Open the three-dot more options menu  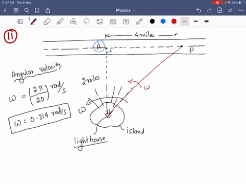point(241,10)
